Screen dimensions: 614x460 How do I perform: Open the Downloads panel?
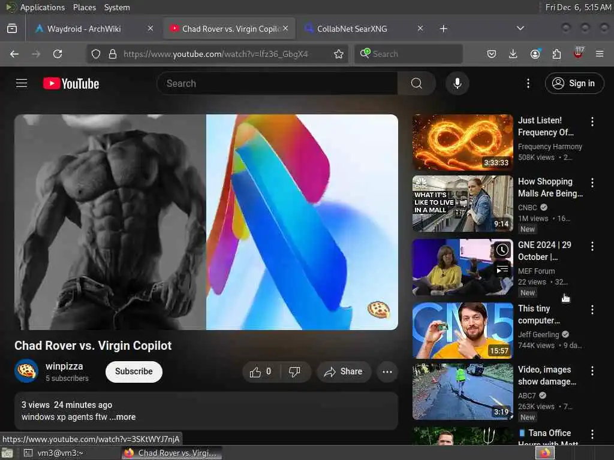tap(513, 54)
